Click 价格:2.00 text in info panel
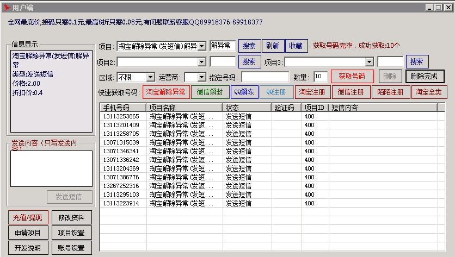 (26, 84)
